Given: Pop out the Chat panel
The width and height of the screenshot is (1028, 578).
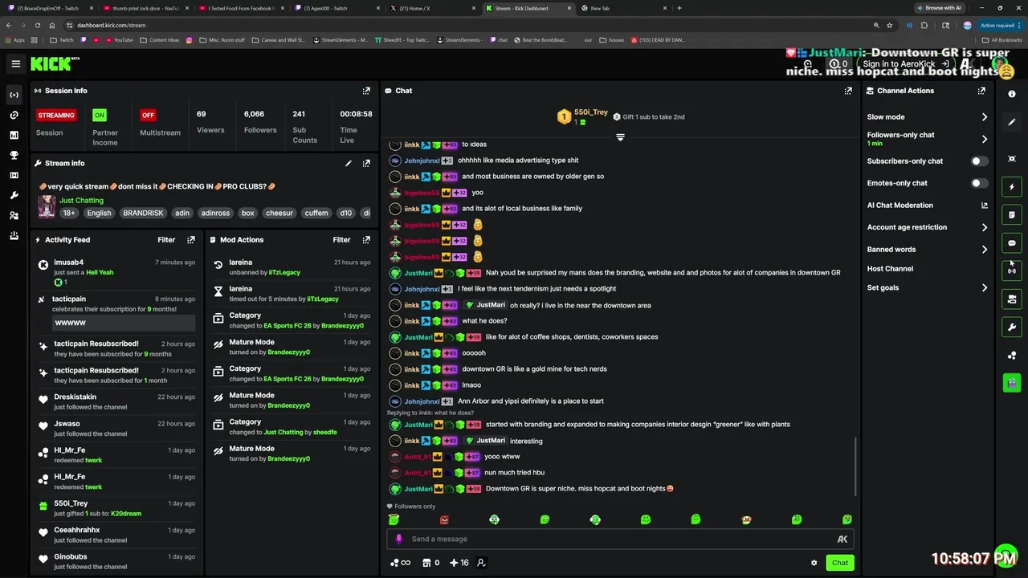Looking at the screenshot, I should [848, 91].
